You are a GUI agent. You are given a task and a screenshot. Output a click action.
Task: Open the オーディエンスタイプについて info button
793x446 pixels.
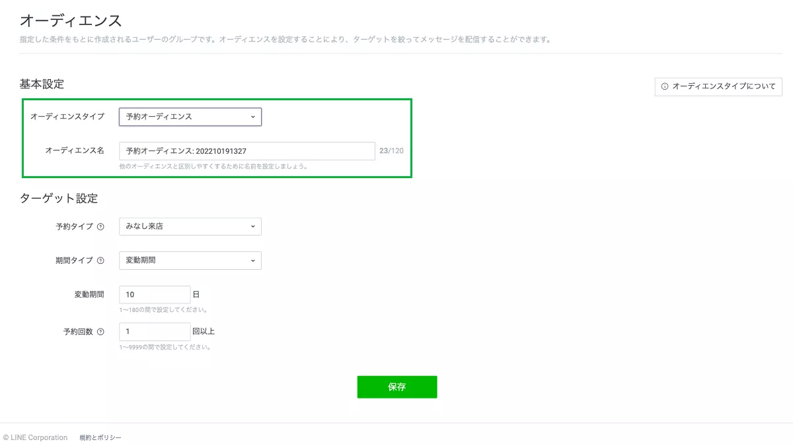click(718, 86)
